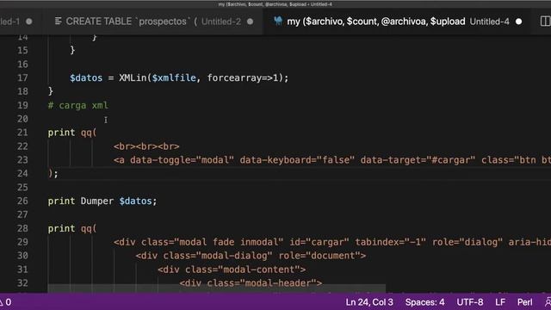Click the '# carga xml' comment
This screenshot has width=551, height=310.
(78, 105)
